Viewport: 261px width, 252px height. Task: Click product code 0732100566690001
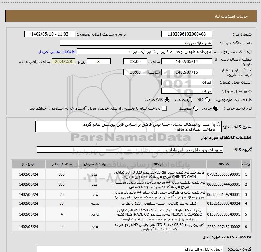coord(224,174)
